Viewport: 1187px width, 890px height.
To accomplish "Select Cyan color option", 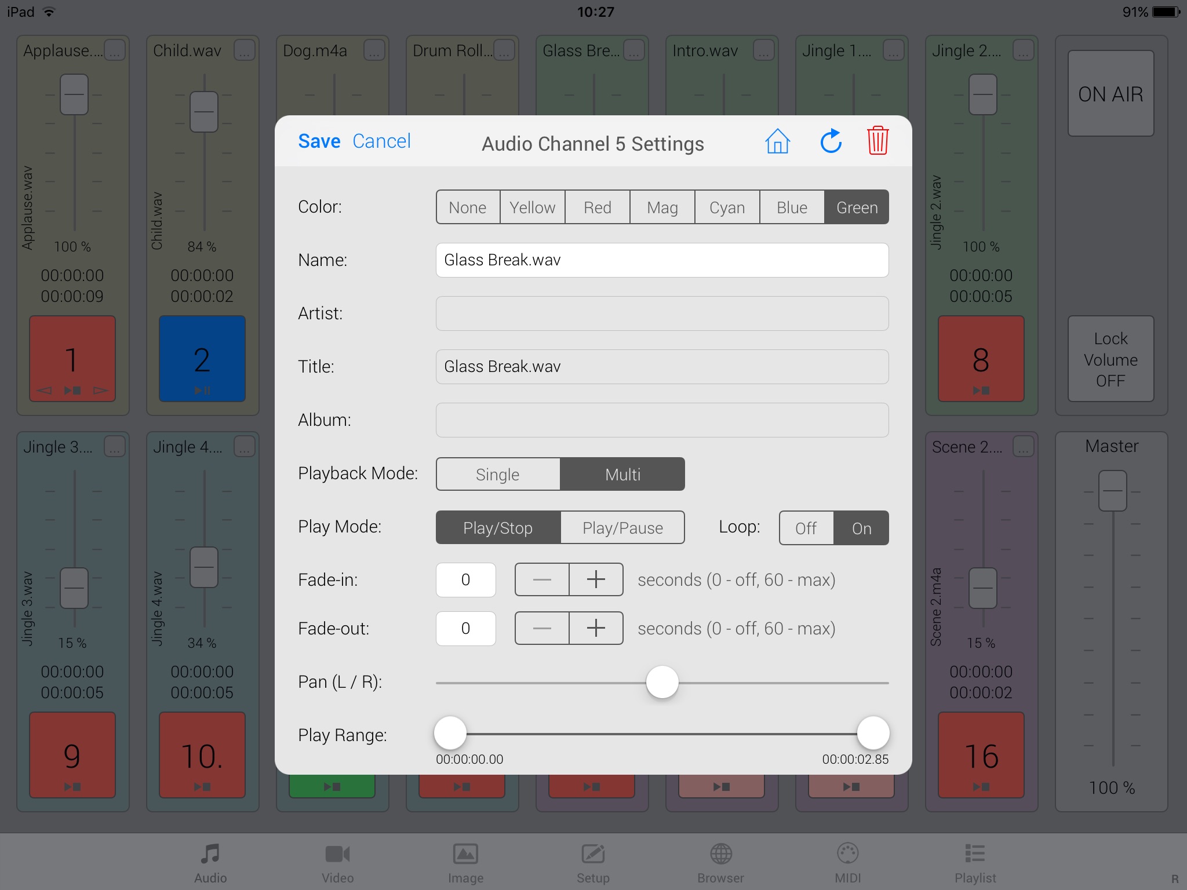I will click(724, 207).
